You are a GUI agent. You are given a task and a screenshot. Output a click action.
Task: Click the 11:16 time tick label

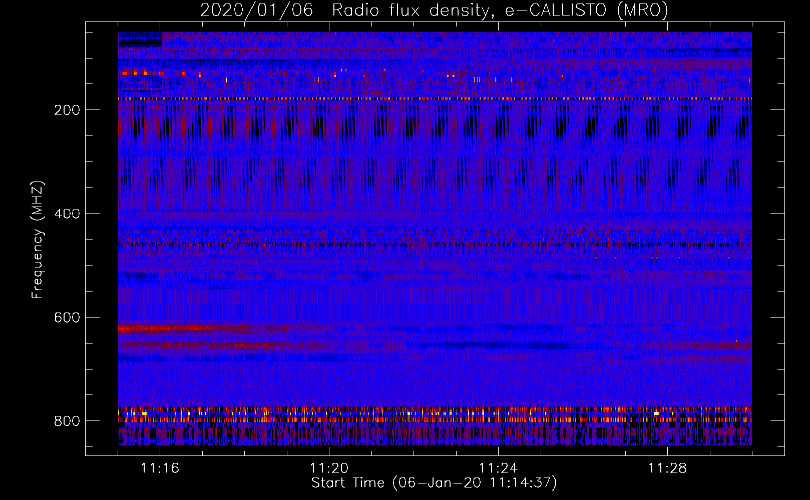coord(160,468)
